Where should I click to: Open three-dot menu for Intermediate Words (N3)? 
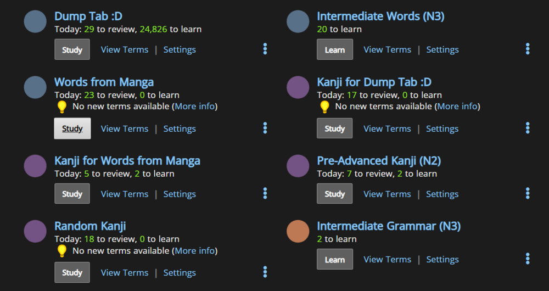click(x=528, y=49)
